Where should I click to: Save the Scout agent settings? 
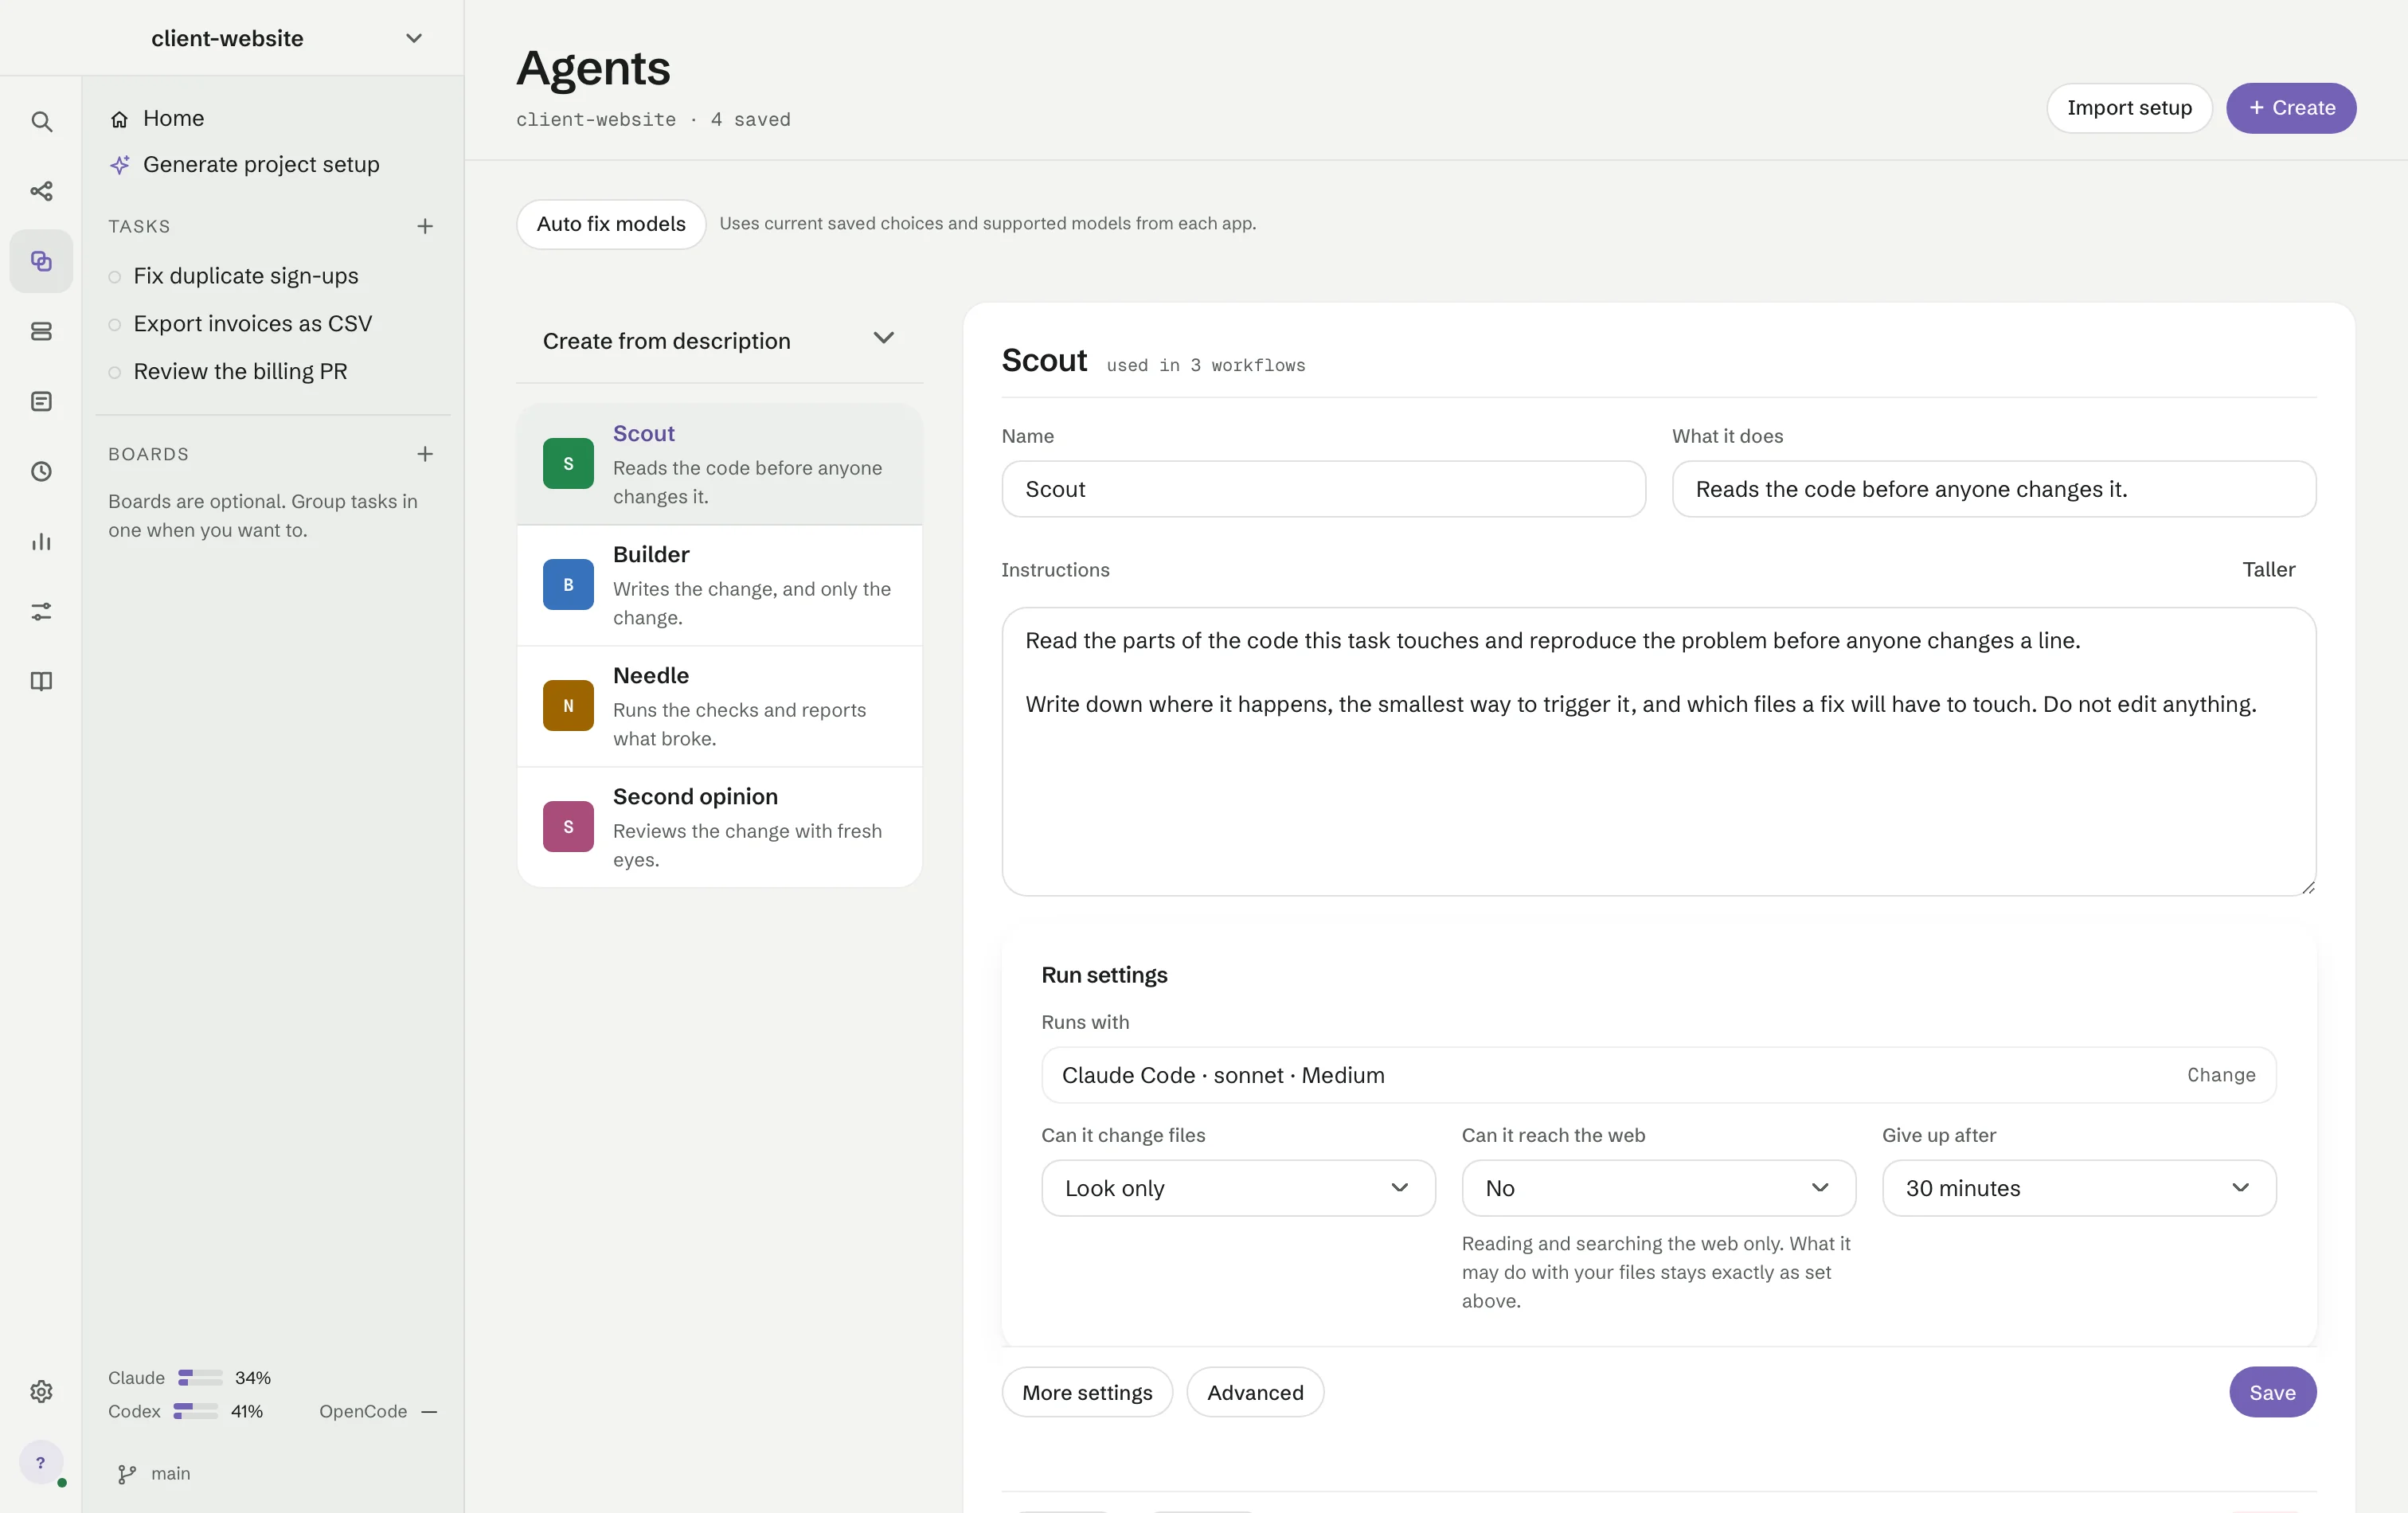[2272, 1392]
